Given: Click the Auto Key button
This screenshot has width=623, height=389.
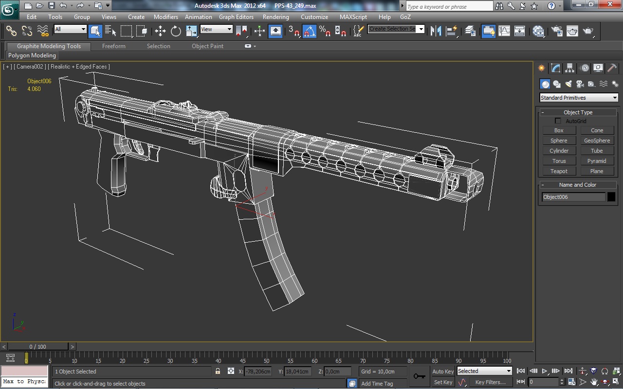Looking at the screenshot, I should [443, 371].
